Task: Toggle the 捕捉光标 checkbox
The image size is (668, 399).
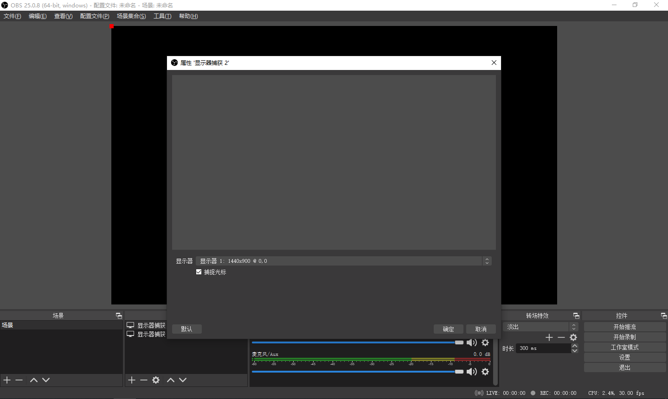Action: (199, 272)
